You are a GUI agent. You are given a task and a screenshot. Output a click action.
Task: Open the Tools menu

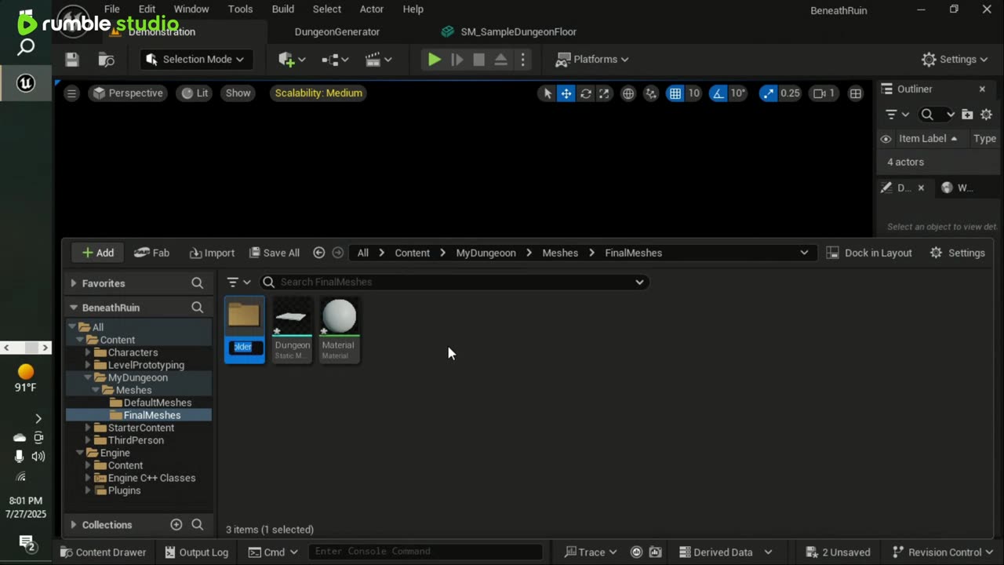click(240, 9)
